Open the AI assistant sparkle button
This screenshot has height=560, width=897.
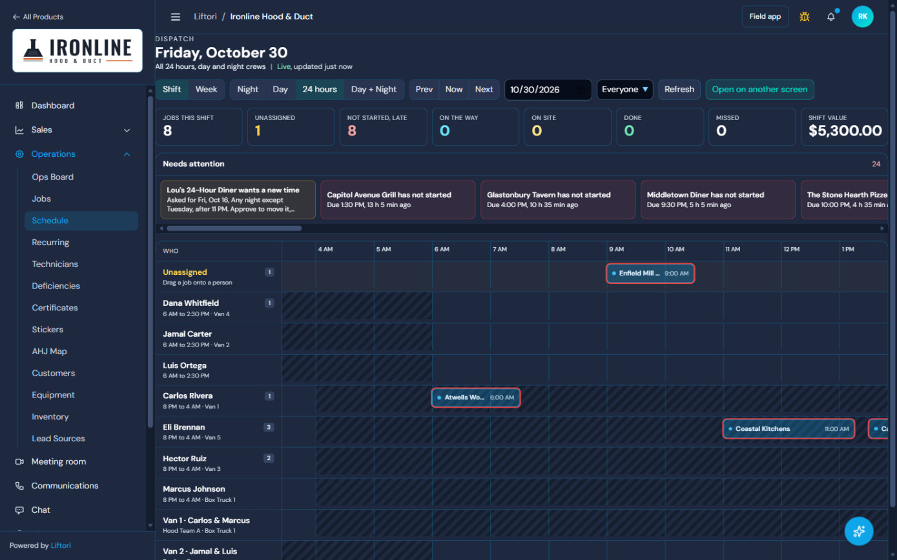coord(859,531)
